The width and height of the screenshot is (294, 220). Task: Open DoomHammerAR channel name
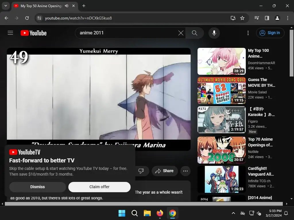[261, 63]
